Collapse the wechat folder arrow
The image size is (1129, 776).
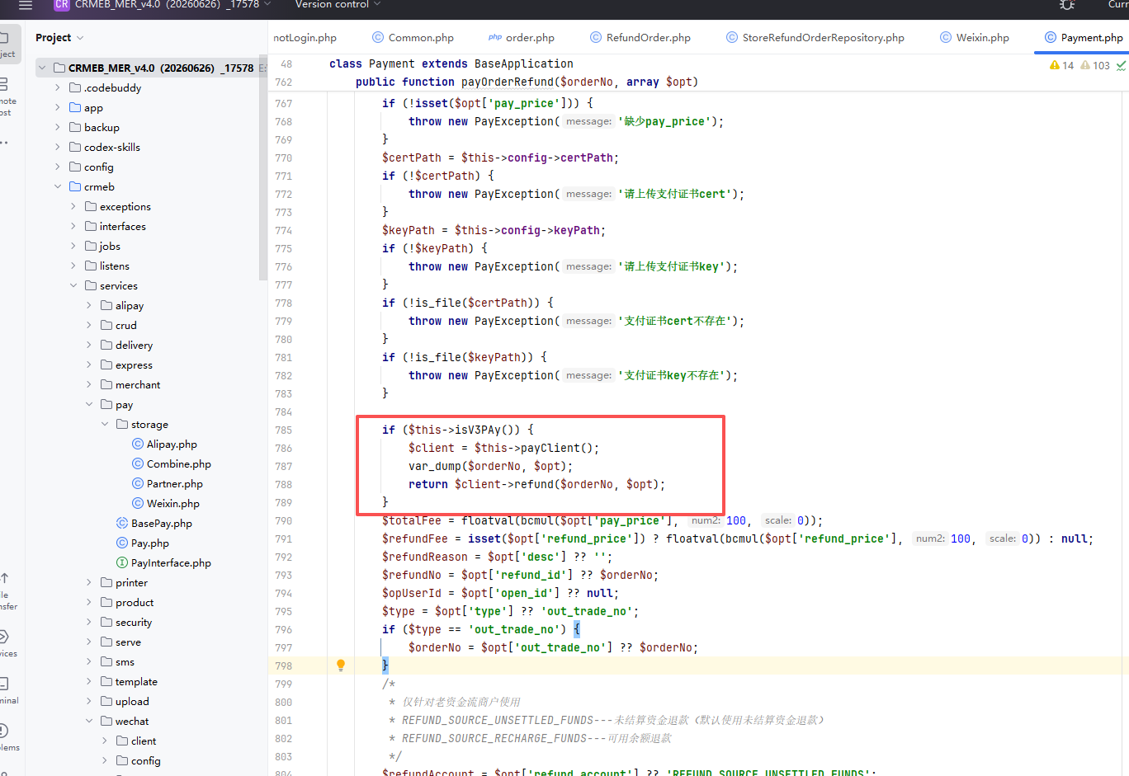[x=89, y=721]
